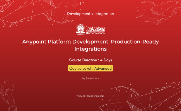This screenshot has height=111, width=181.
Task: Select the 'Anypoint Platform Development: Production-Ready Integrations' title
Action: [90, 45]
